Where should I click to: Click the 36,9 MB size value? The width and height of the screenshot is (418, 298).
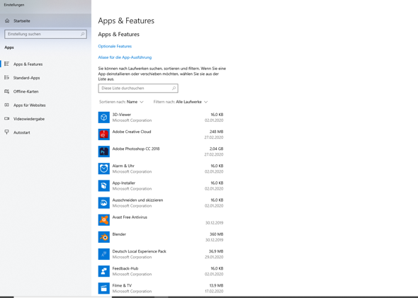216,251
